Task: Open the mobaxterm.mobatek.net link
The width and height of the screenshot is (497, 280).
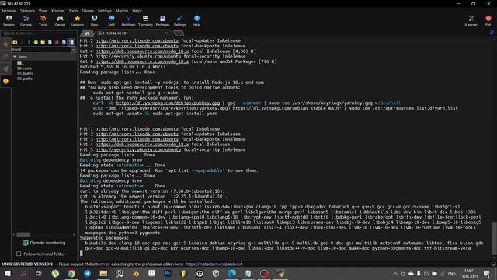Action: [214, 264]
